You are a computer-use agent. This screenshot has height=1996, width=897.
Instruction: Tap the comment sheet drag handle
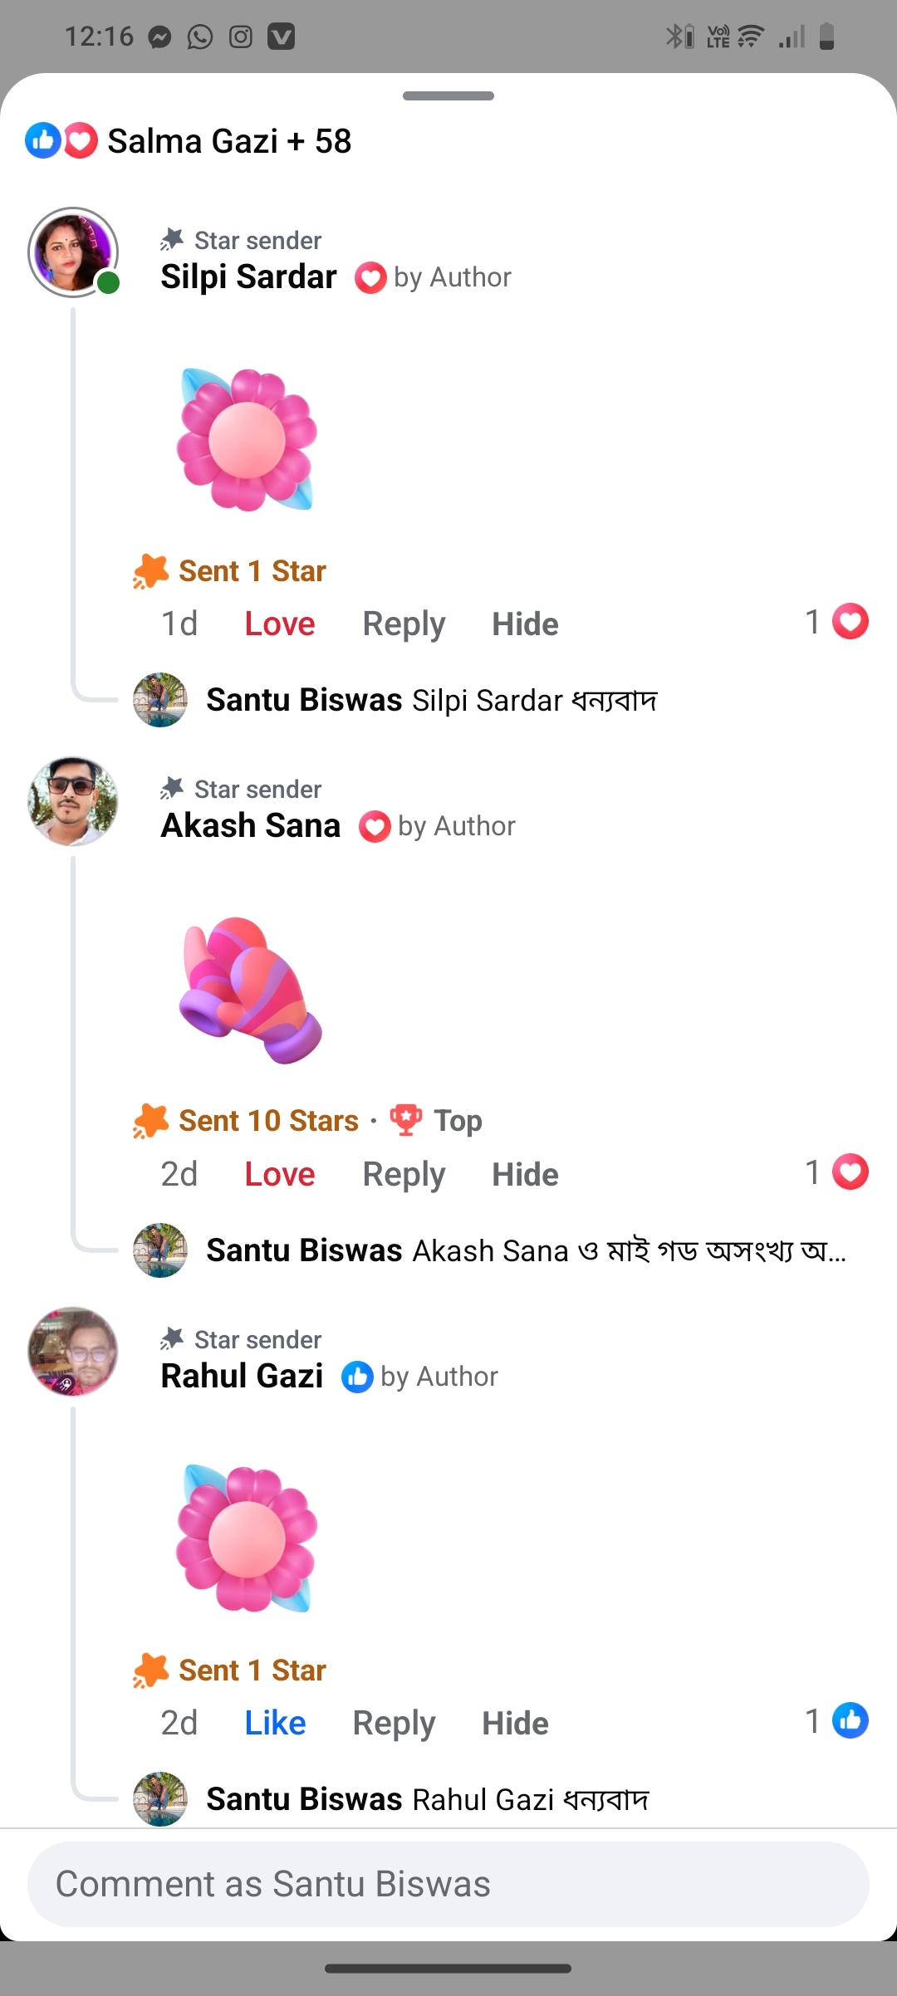(x=448, y=95)
